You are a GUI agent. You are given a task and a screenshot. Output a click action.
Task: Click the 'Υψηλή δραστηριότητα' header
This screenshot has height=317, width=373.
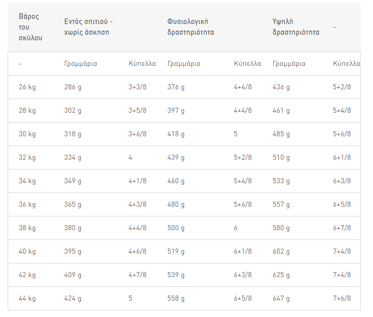[296, 27]
